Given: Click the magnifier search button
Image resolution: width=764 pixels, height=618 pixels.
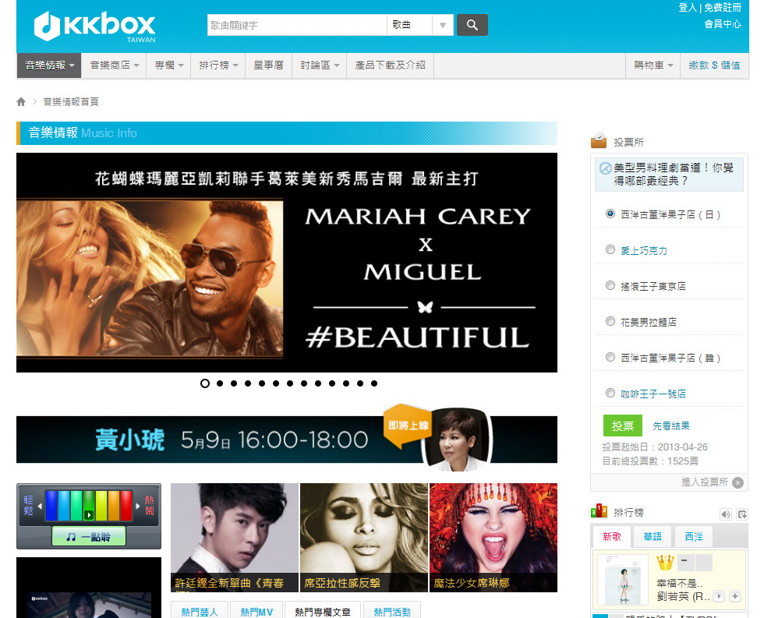Looking at the screenshot, I should click(472, 25).
